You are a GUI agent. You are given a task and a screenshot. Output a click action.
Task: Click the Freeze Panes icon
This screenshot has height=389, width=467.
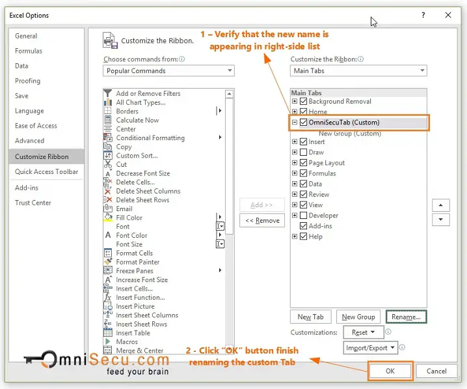point(107,270)
